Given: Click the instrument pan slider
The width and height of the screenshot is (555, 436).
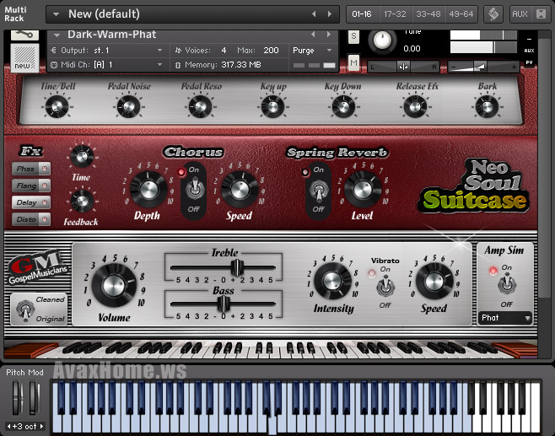Looking at the screenshot, I should 403,67.
